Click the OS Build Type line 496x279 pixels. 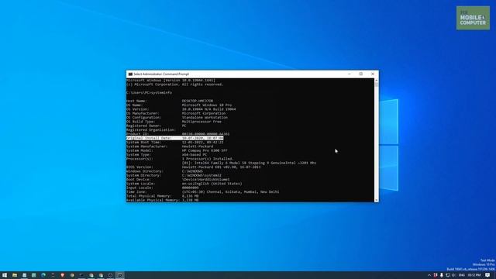pyautogui.click(x=174, y=122)
